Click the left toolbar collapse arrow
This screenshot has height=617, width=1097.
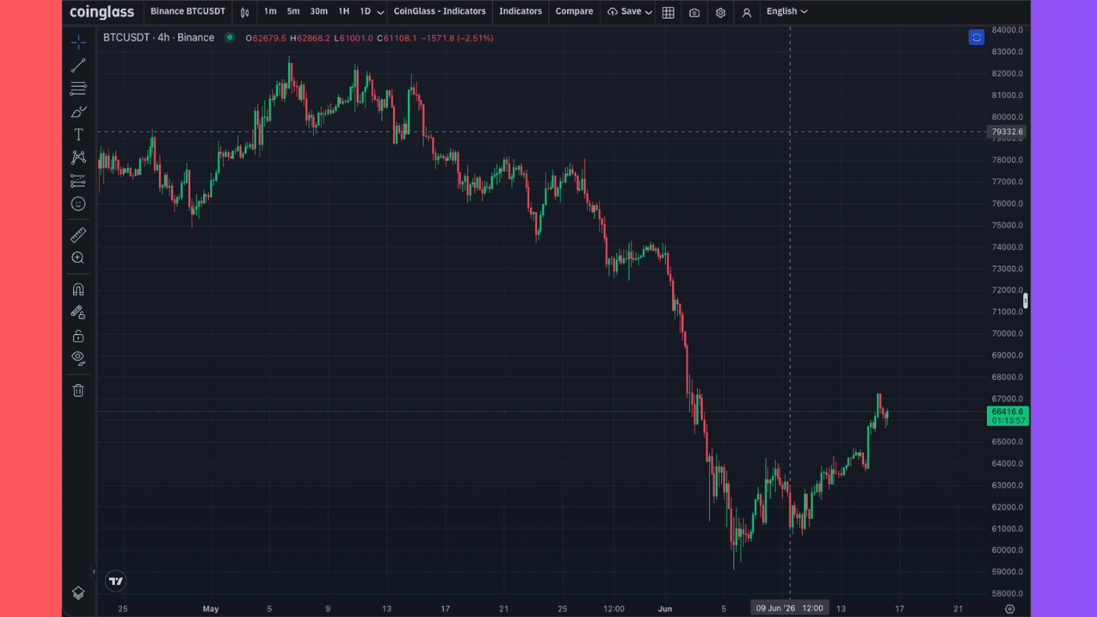(93, 572)
